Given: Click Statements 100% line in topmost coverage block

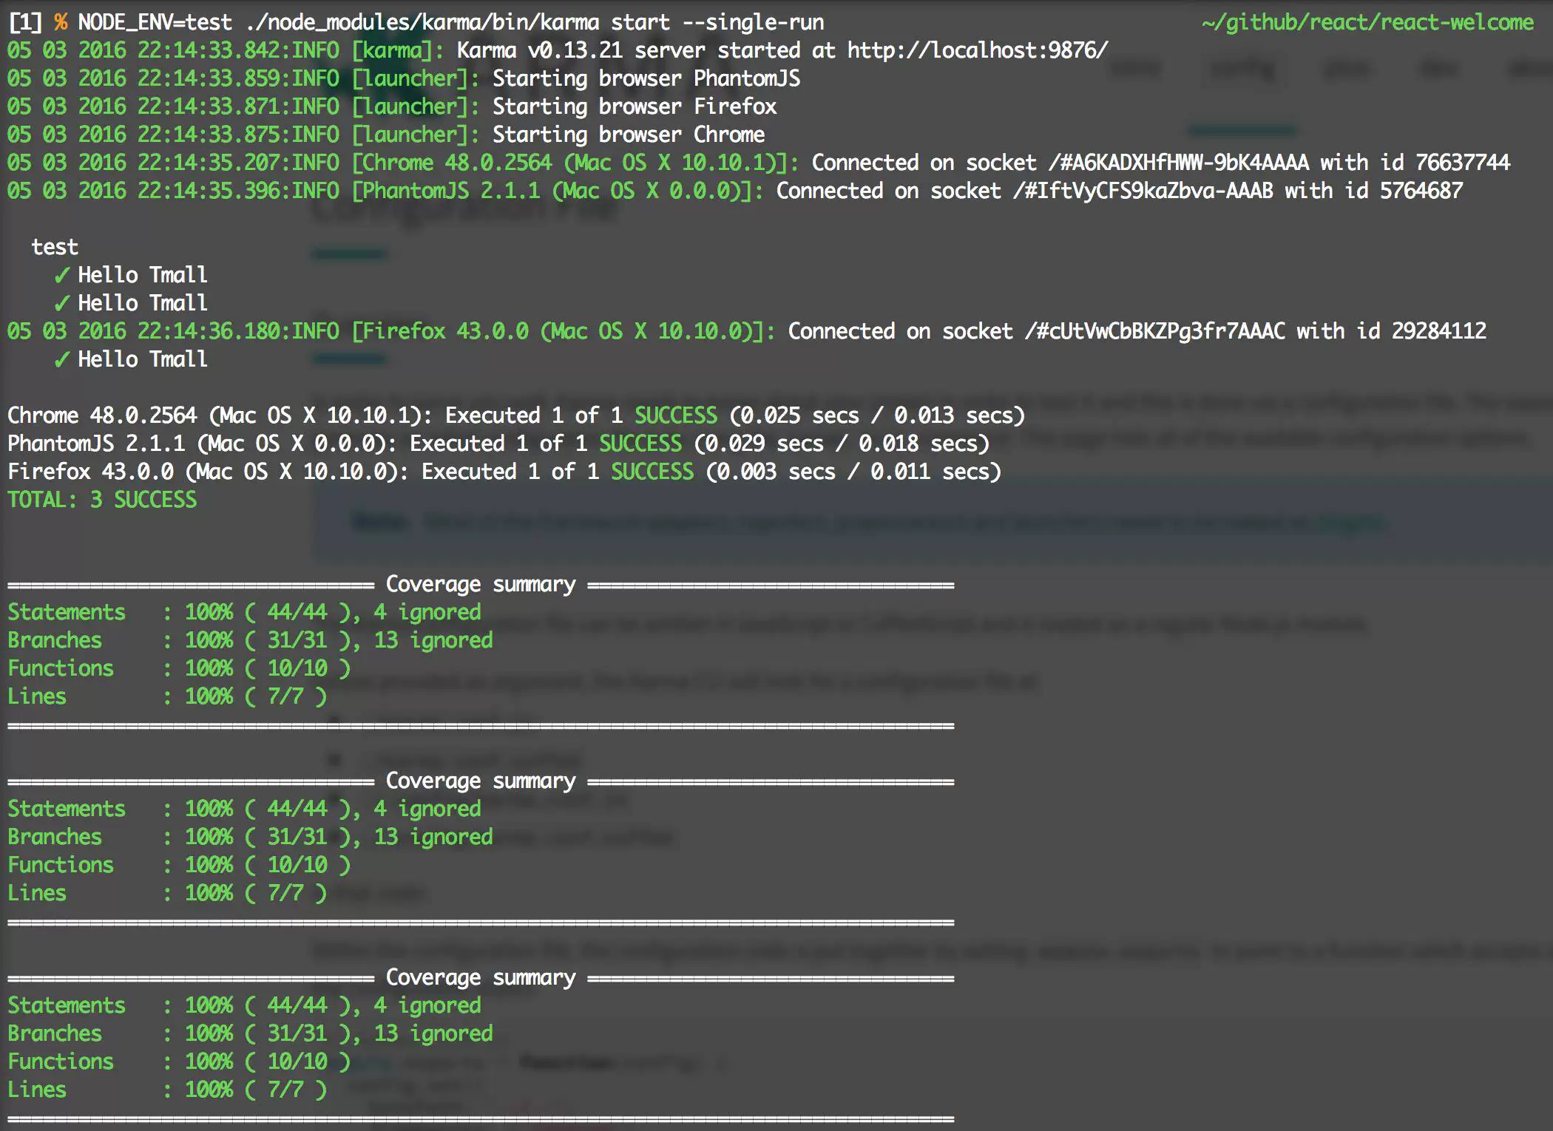Looking at the screenshot, I should pyautogui.click(x=244, y=612).
